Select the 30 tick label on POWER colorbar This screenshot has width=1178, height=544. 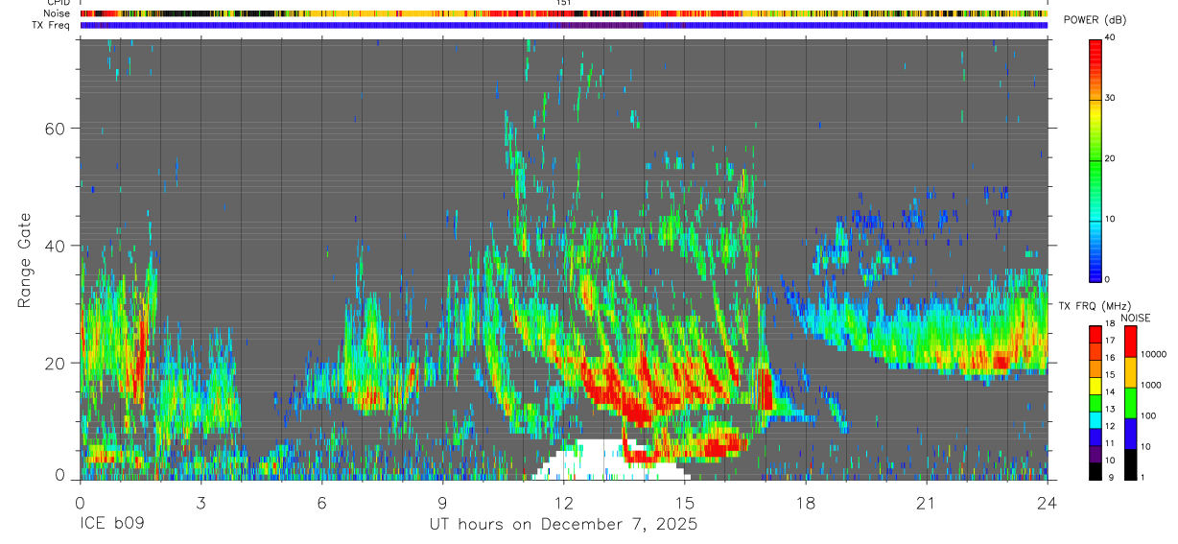click(1110, 99)
